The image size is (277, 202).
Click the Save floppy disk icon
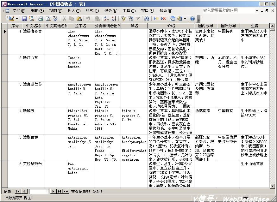24,19
